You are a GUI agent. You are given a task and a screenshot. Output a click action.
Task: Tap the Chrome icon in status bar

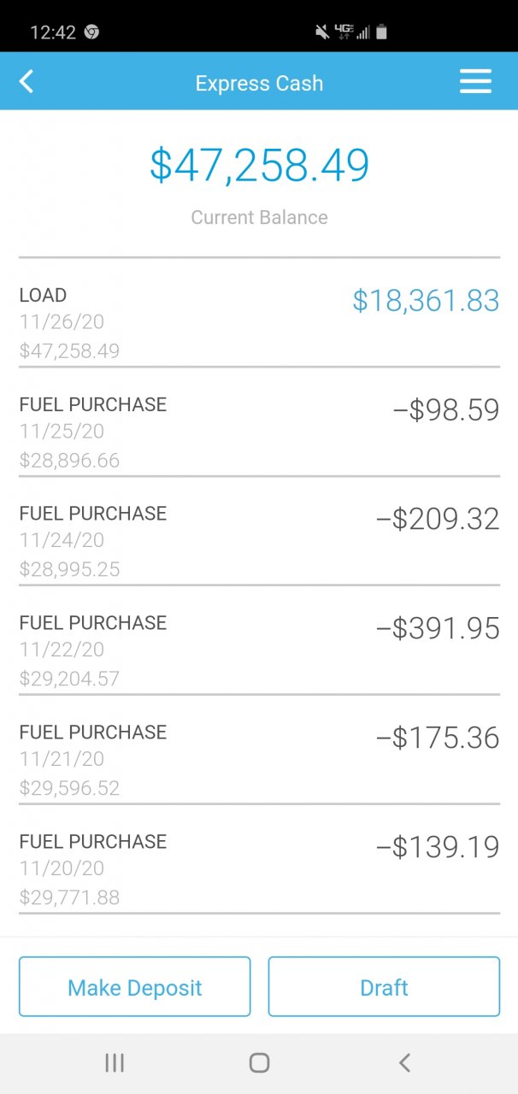click(x=91, y=32)
